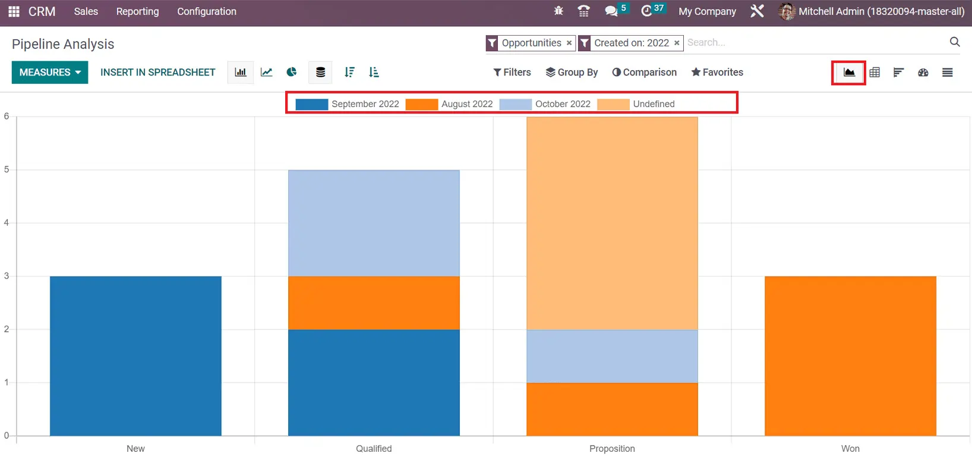The image size is (972, 456).
Task: Click August segment of Qualified bar
Action: (x=374, y=303)
